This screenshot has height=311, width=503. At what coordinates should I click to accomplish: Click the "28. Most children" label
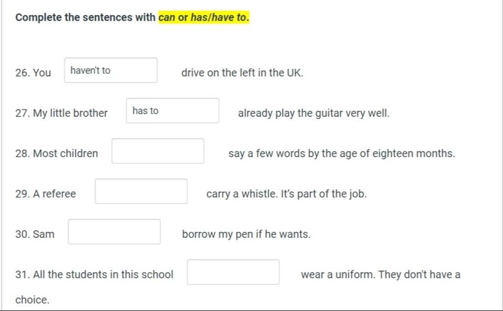pyautogui.click(x=56, y=153)
